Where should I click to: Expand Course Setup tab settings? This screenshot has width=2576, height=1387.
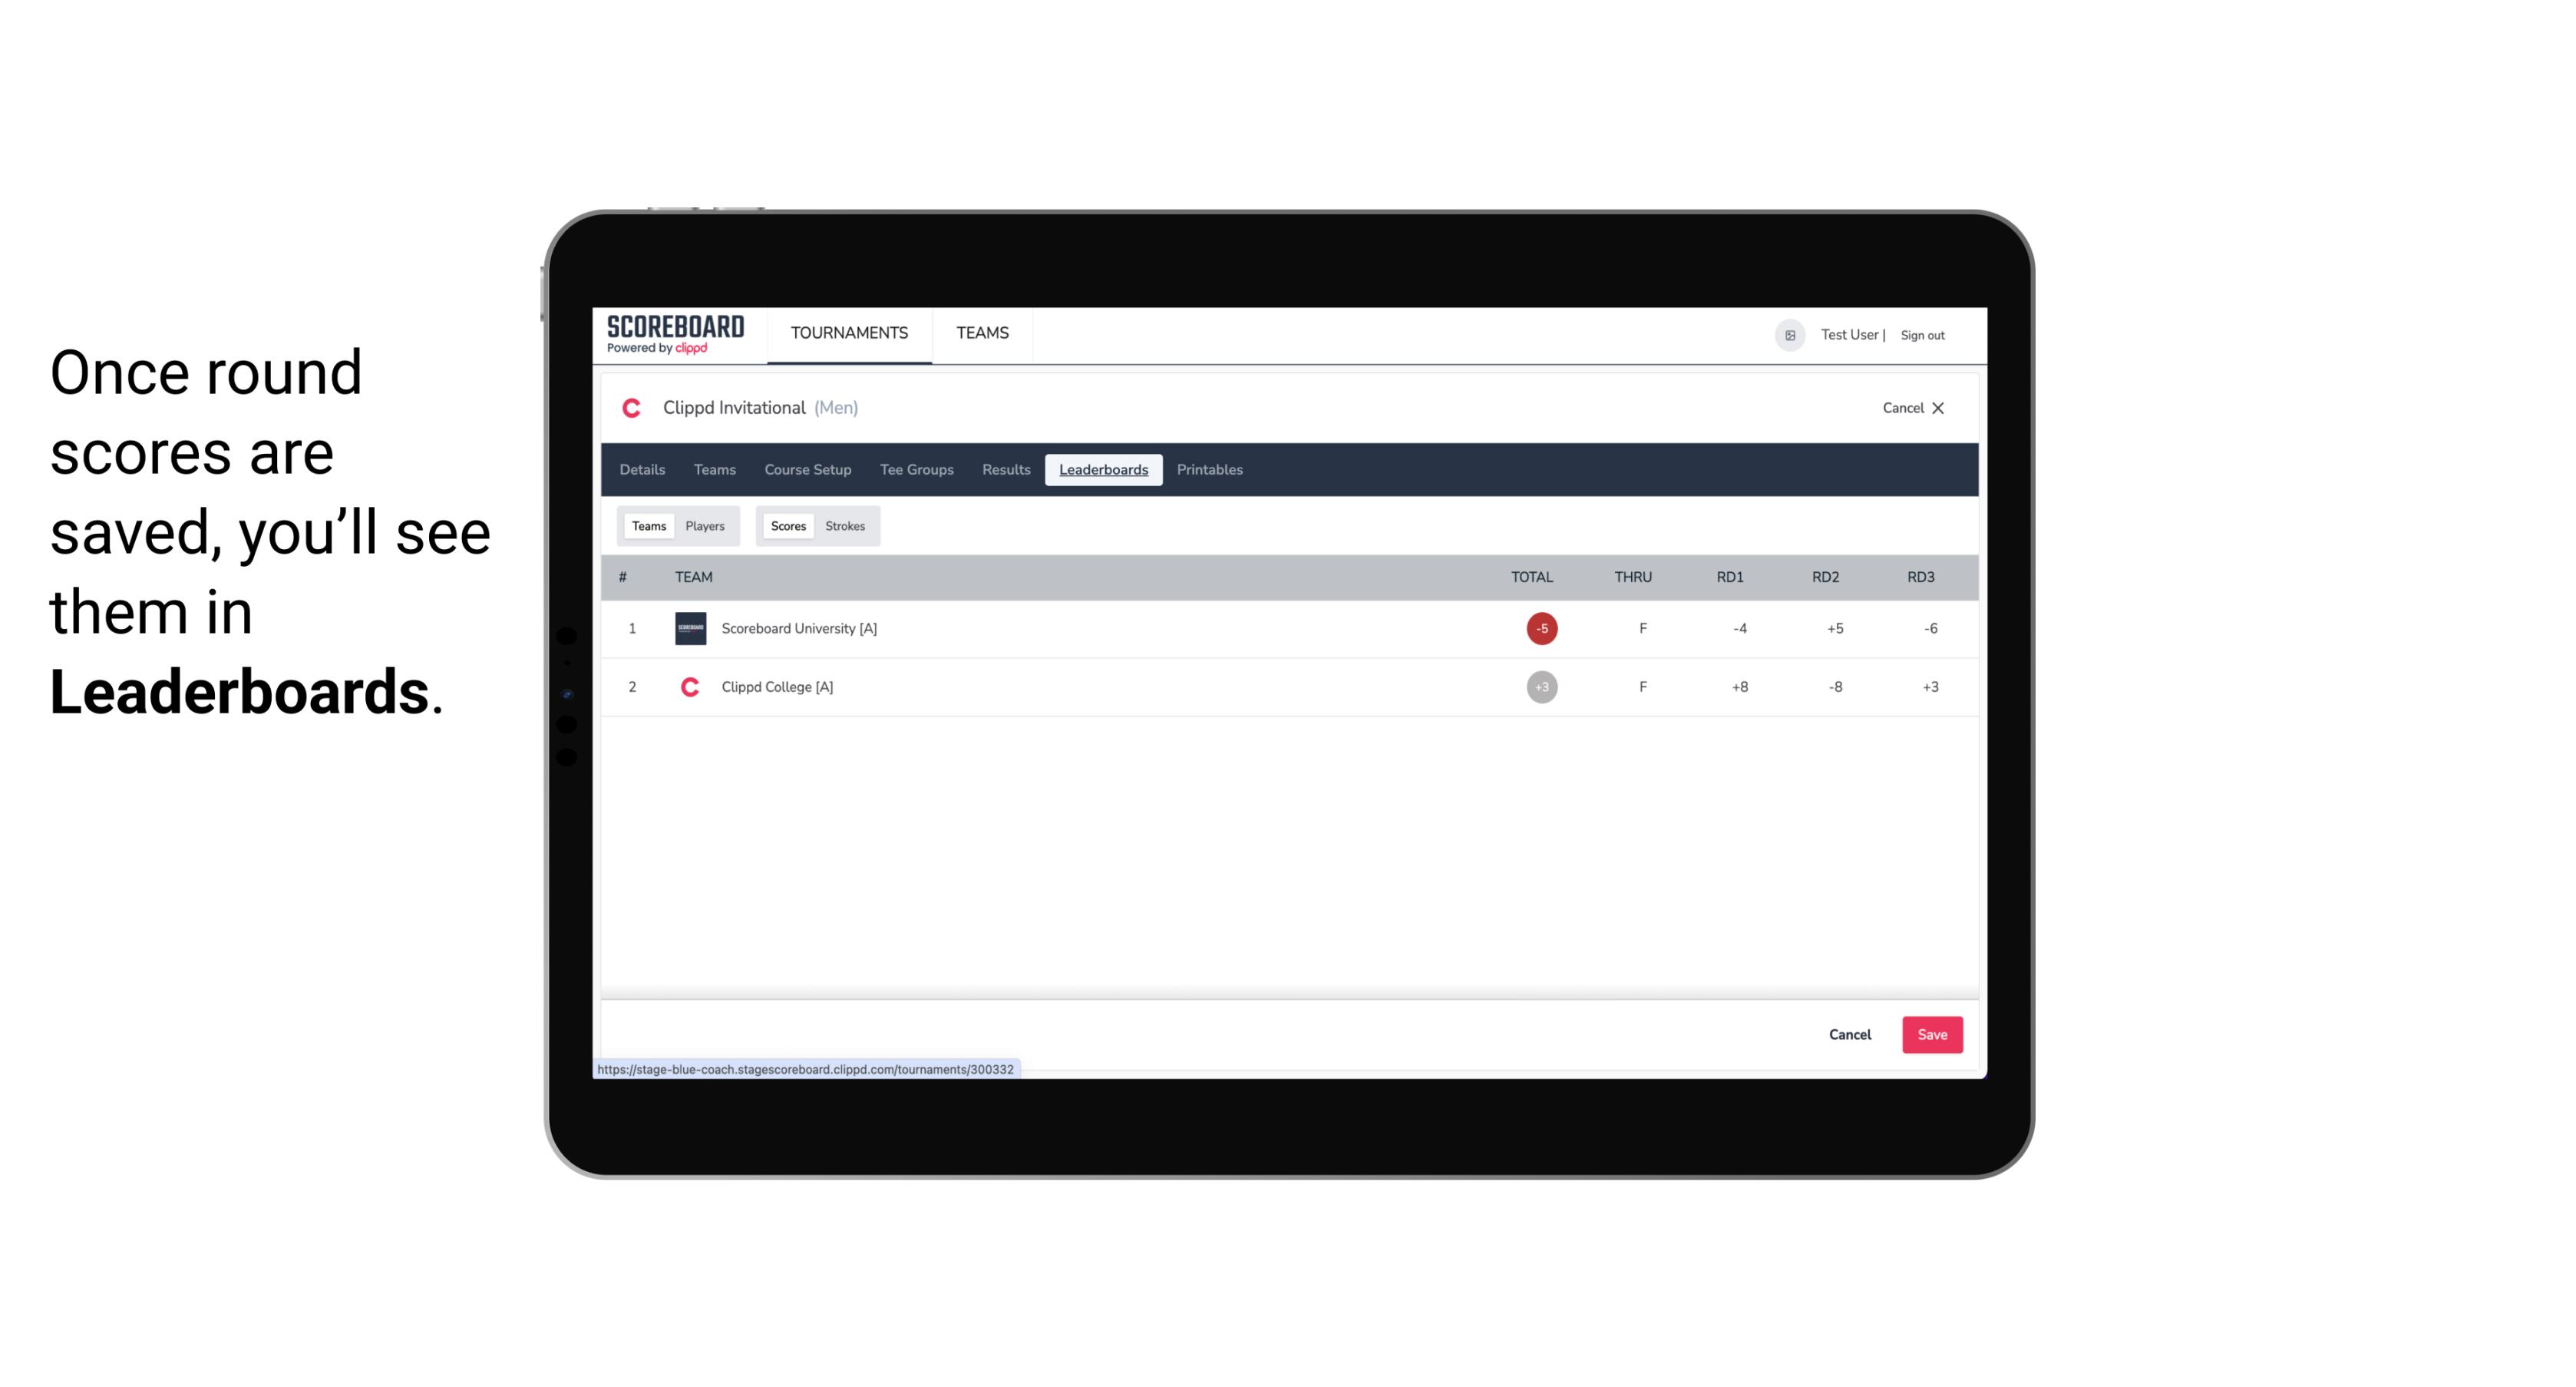tap(807, 470)
